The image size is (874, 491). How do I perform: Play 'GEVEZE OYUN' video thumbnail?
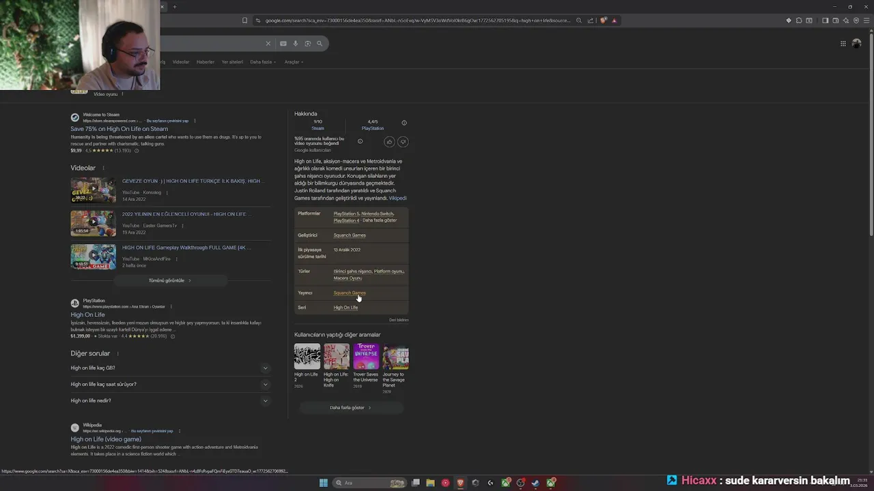tap(94, 190)
